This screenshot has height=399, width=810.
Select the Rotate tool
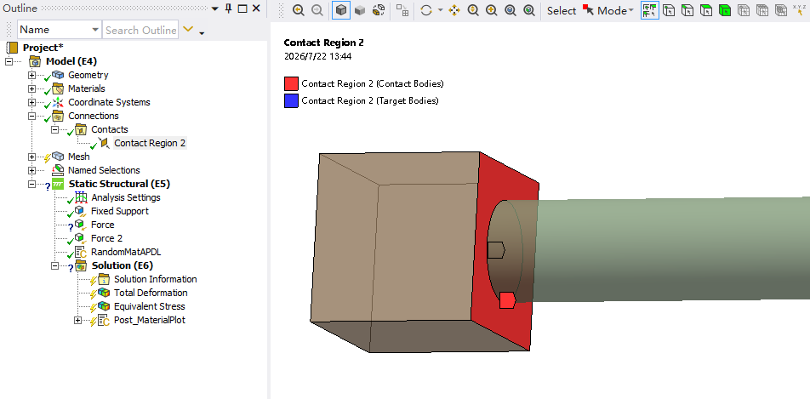click(x=426, y=10)
